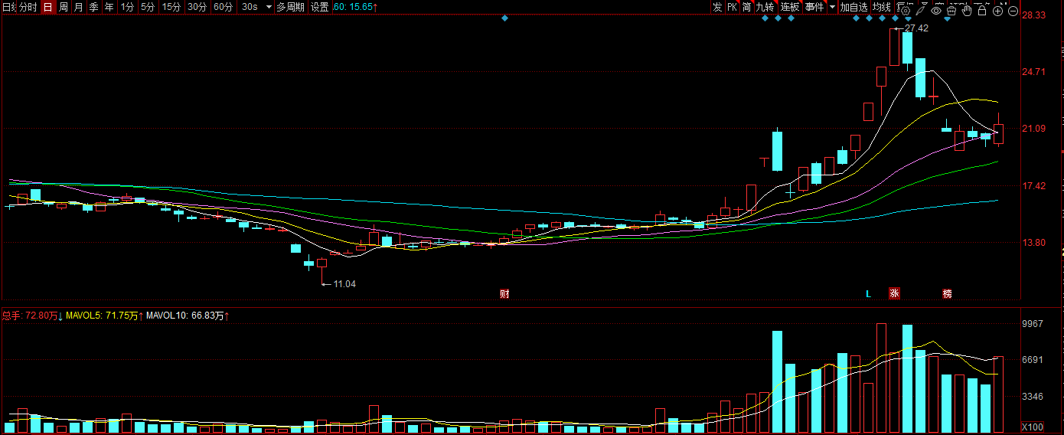Select the 日 daily period tab
Image resolution: width=1064 pixels, height=435 pixels.
tap(47, 7)
